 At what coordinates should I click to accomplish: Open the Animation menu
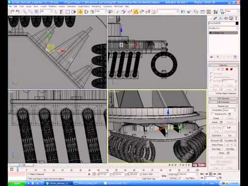[71, 6]
